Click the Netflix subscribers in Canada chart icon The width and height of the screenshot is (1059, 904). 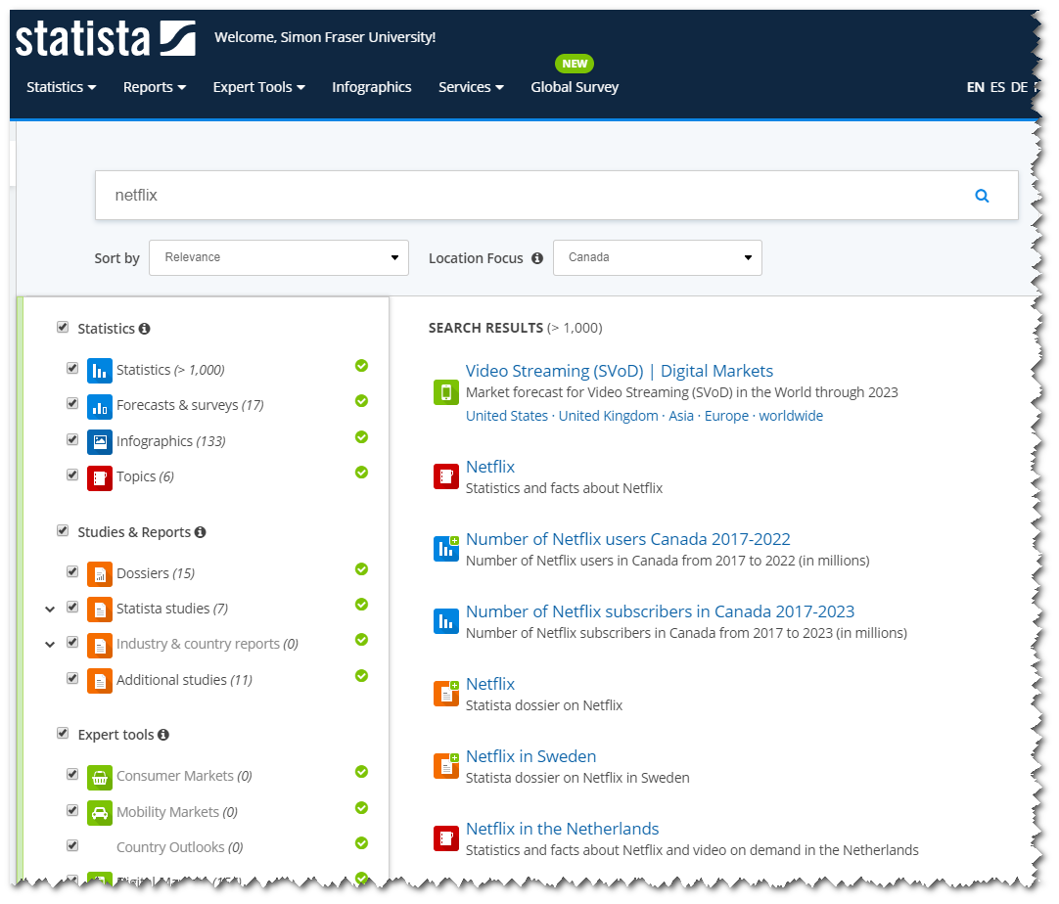pos(445,620)
